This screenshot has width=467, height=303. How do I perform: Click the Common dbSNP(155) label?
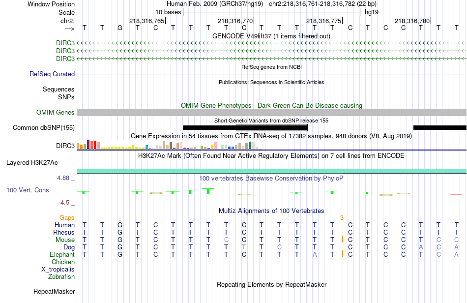[x=44, y=127]
